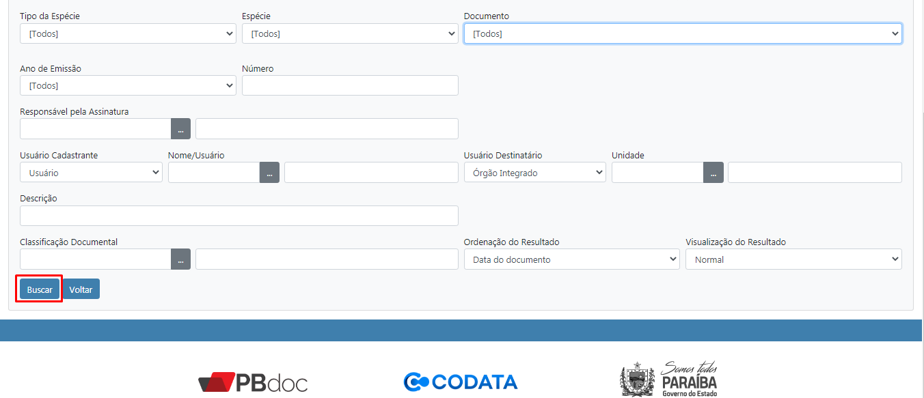Click the Paraíba Governo do Estado logo

tap(669, 379)
